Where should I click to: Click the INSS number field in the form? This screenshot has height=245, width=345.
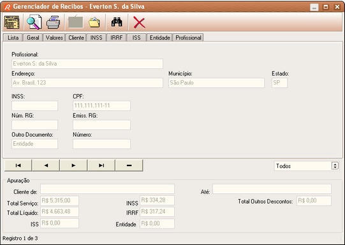[x=35, y=106]
